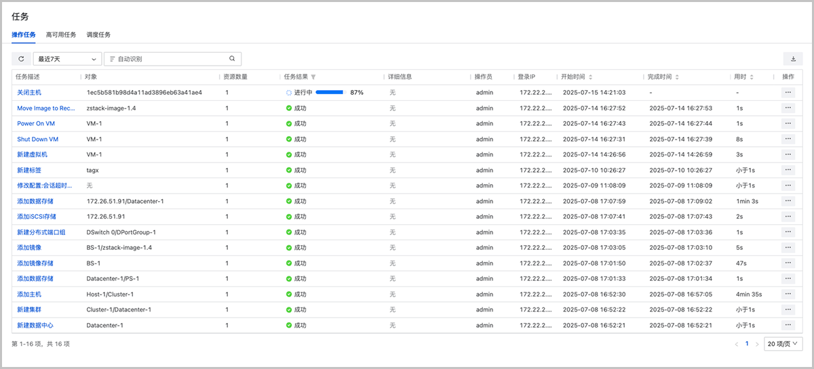
Task: Sort by 完成时间 column sort icon
Action: [x=677, y=77]
